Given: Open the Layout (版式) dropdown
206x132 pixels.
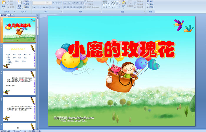Looking at the screenshot, I should (x=27, y=1).
